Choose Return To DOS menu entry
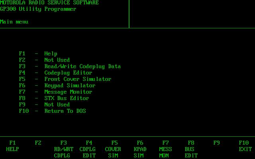The width and height of the screenshot is (255, 159). tap(52, 111)
